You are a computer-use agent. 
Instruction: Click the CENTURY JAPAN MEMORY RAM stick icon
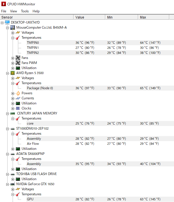[13, 113]
